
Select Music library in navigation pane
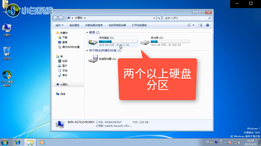tap(63, 75)
